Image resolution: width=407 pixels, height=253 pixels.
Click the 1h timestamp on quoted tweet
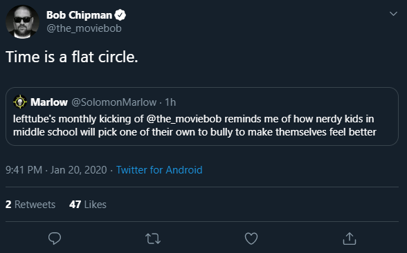170,102
